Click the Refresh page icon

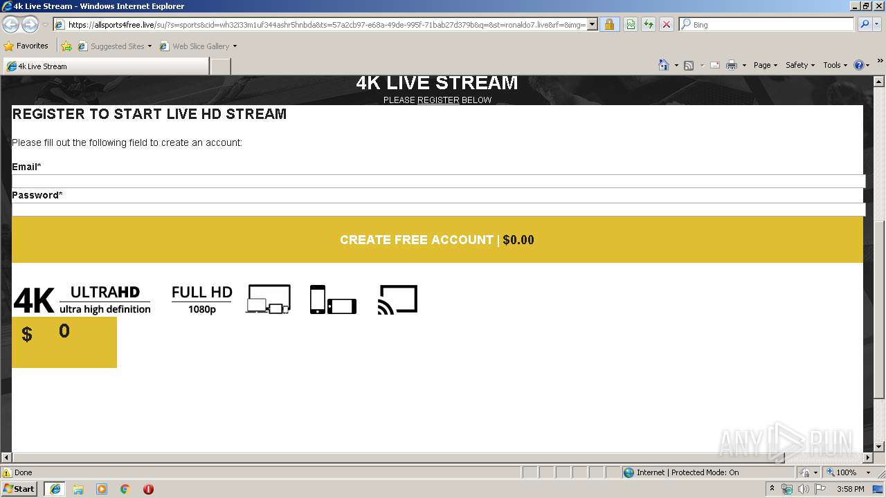pos(649,24)
